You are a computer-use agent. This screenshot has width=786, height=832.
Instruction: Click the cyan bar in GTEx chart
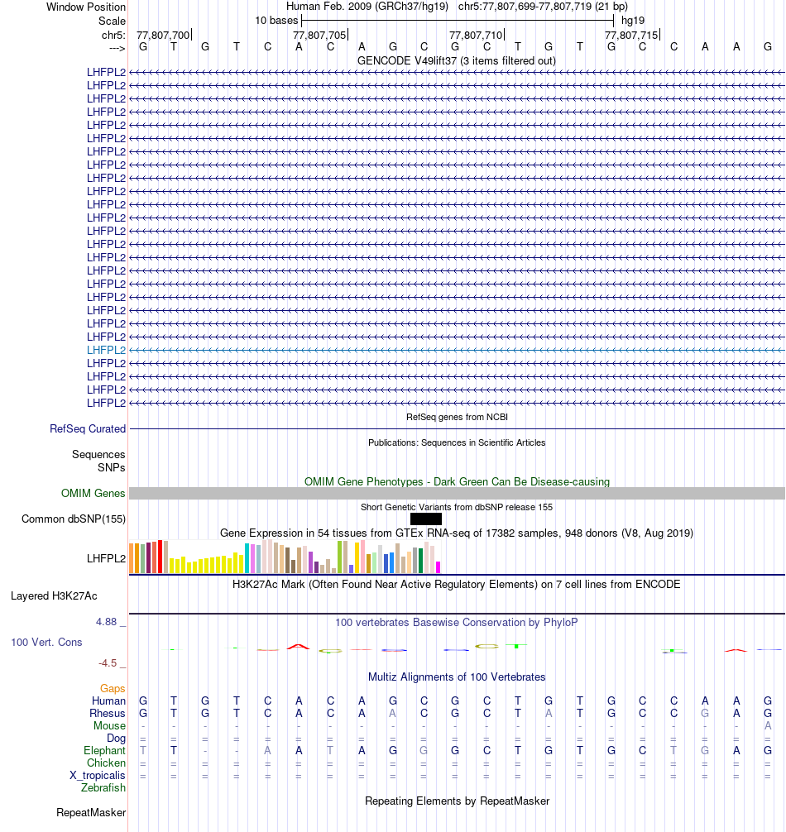(247, 558)
